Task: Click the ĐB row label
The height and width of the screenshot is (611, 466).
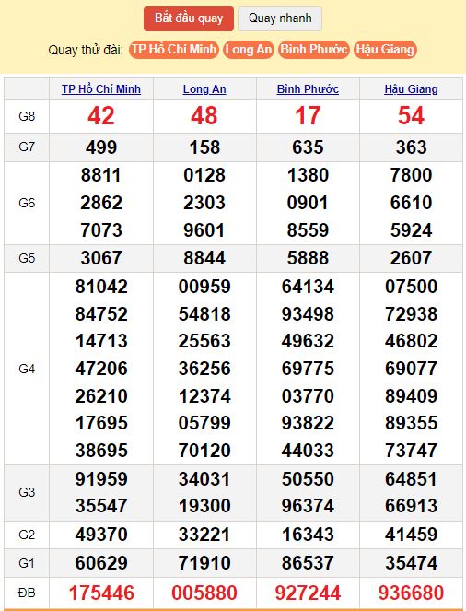Action: click(x=27, y=593)
